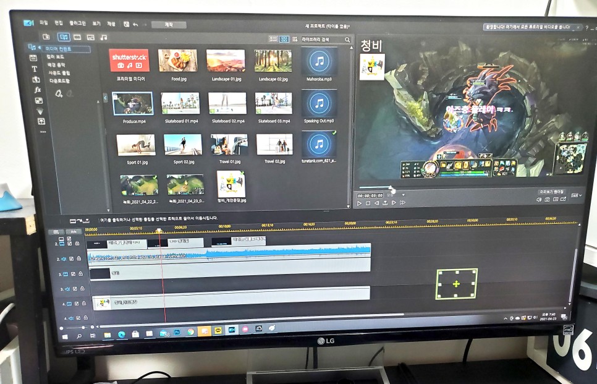Toggle track 2 video enable checkbox
597x384 pixels.
click(69, 244)
